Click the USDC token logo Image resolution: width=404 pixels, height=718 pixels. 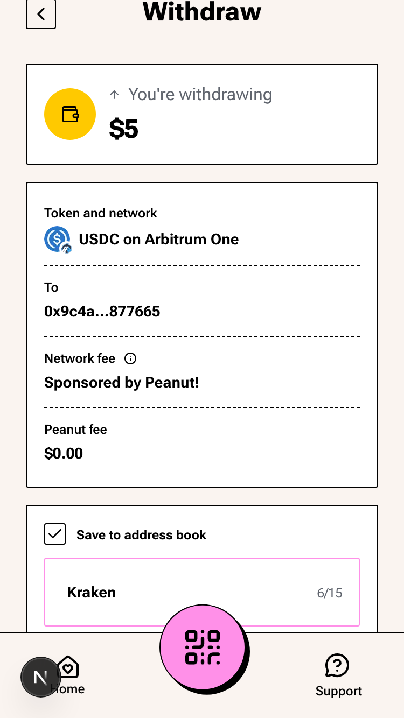tap(57, 239)
